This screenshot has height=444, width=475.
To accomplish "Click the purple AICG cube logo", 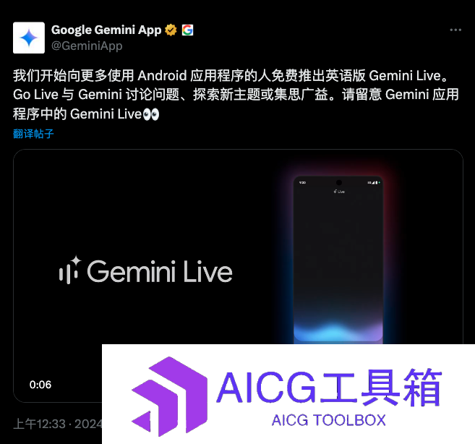I will (x=170, y=396).
